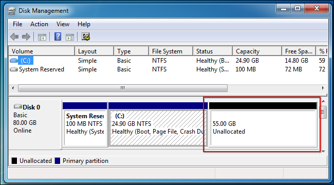The width and height of the screenshot is (334, 185).
Task: Open the View menu
Action: (x=63, y=24)
